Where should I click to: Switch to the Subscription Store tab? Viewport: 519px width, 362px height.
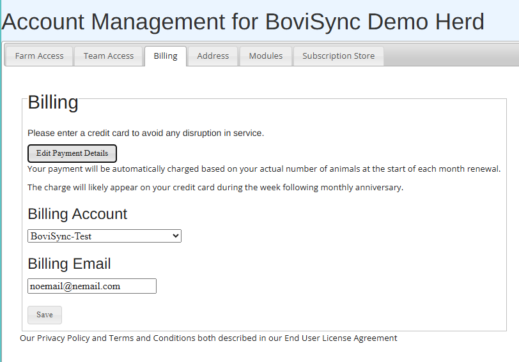click(338, 56)
